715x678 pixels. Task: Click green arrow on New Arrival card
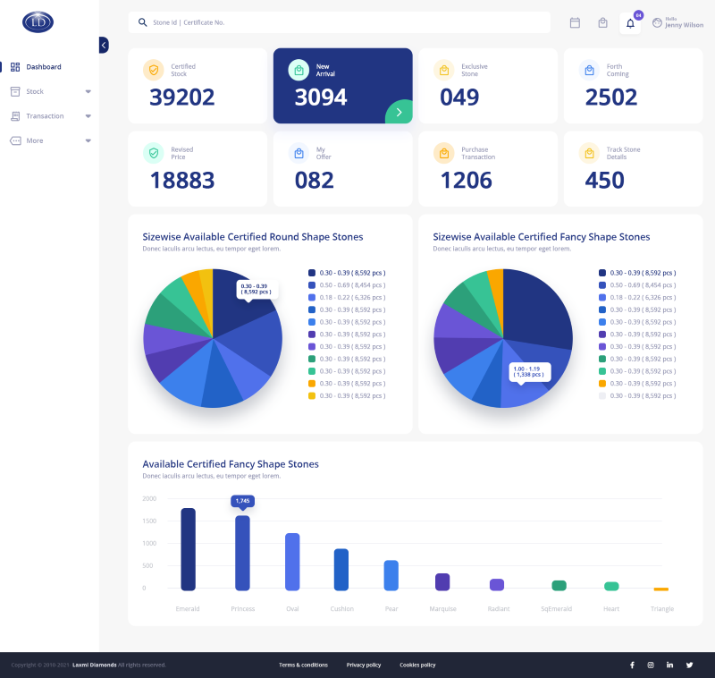coord(399,112)
